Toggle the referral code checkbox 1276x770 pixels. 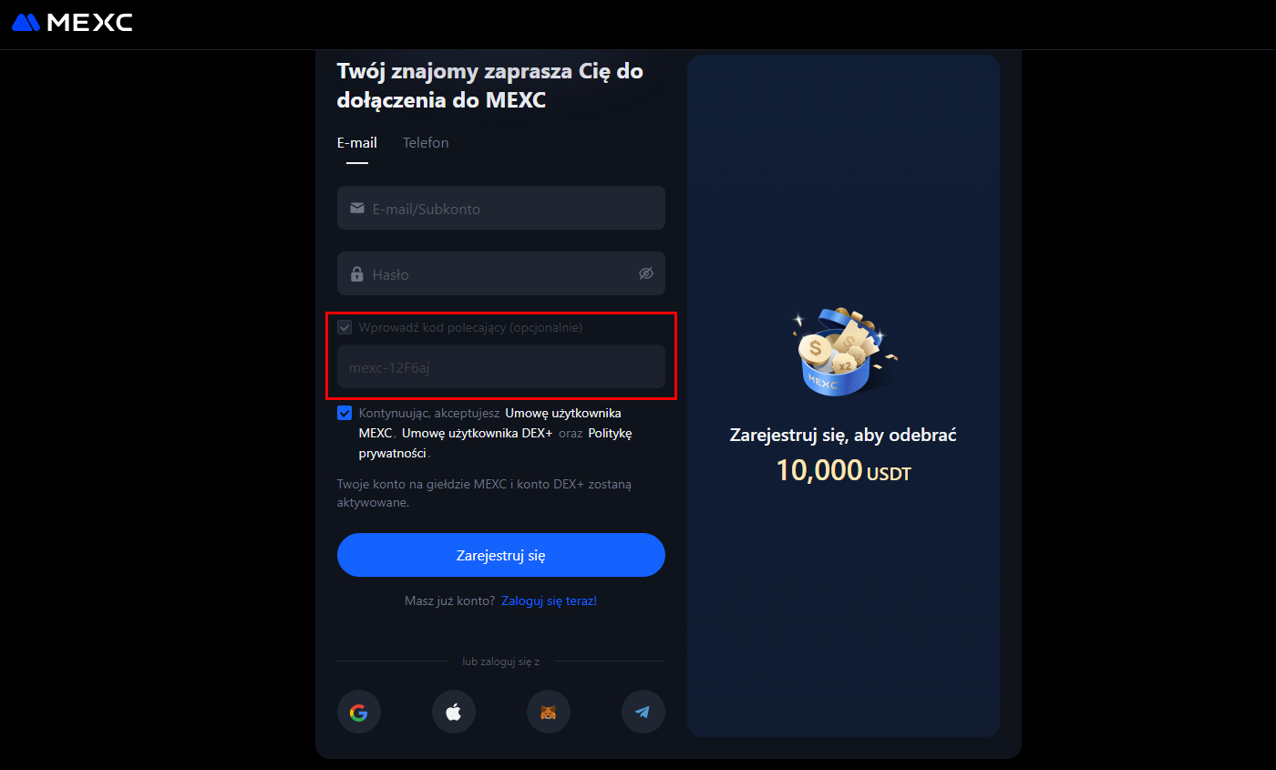click(x=345, y=327)
